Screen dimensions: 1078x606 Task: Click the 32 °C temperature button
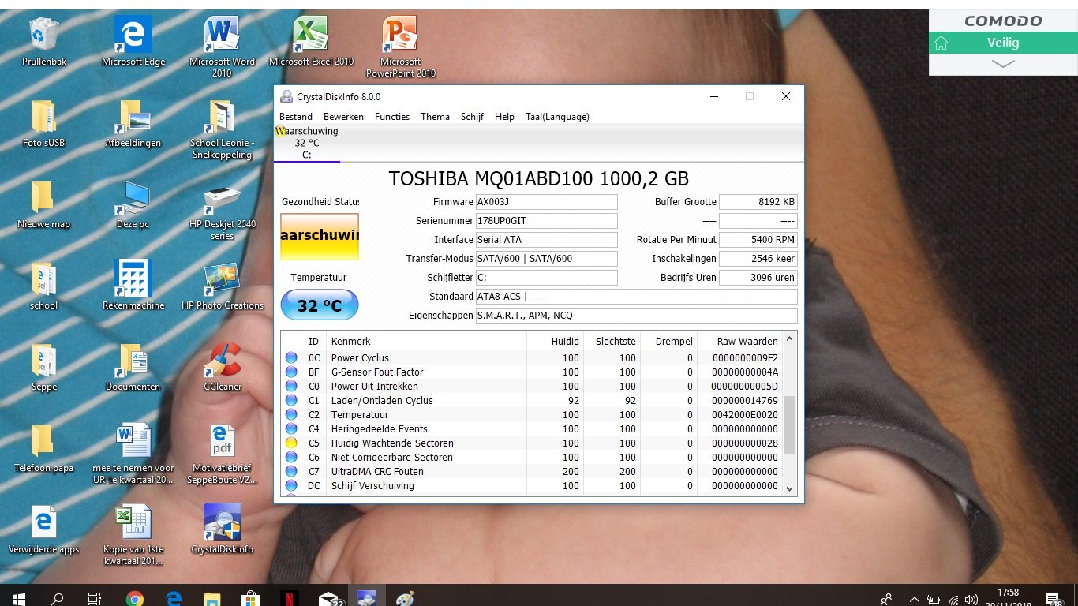click(x=320, y=305)
